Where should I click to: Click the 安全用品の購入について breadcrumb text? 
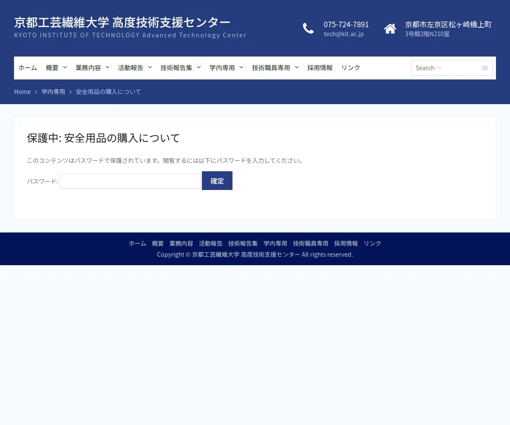108,92
